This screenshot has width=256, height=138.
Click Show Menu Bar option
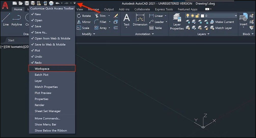pyautogui.click(x=52, y=125)
